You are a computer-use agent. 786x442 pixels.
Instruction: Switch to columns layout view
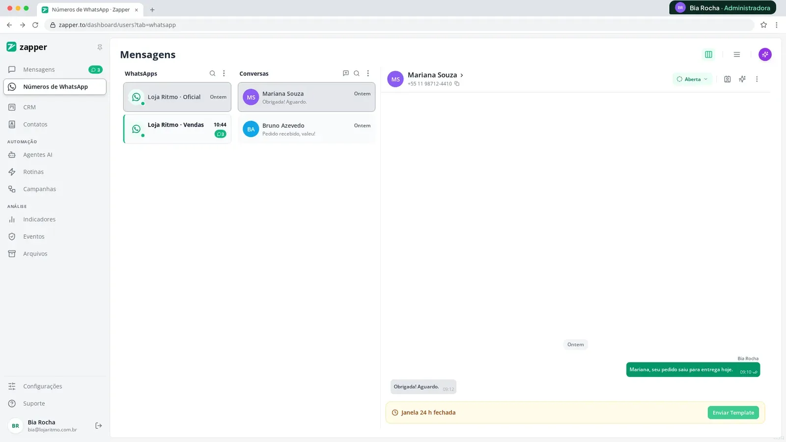(708, 55)
